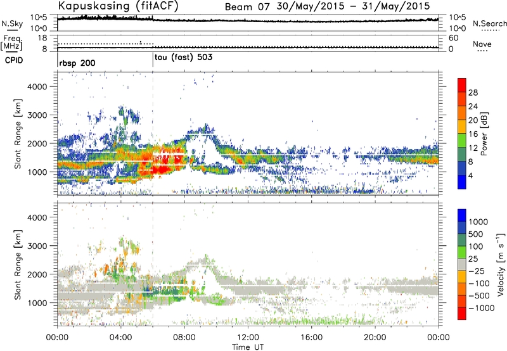Click the left '10^5' sky noise tick

coord(39,17)
